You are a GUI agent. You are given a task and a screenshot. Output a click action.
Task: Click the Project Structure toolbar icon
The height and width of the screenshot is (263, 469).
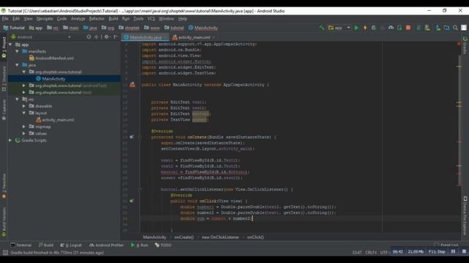[446, 28]
